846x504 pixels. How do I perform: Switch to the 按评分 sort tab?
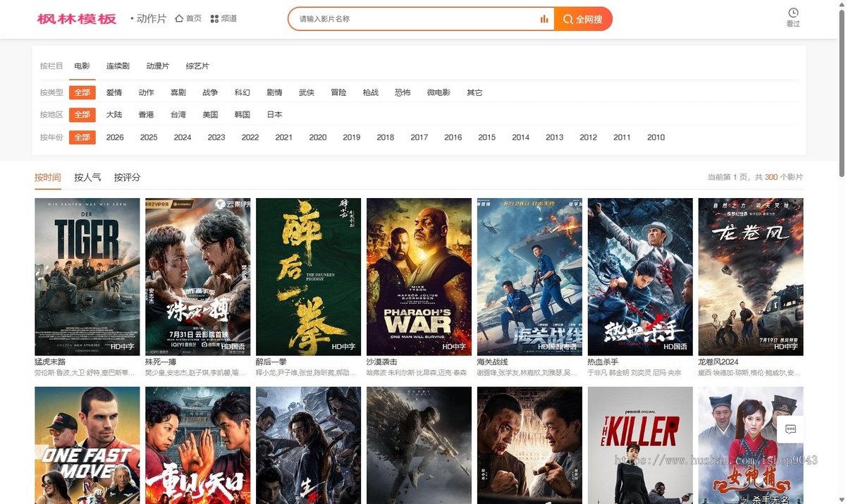pos(128,178)
